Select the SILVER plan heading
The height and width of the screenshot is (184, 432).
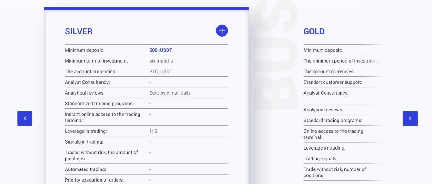point(78,31)
